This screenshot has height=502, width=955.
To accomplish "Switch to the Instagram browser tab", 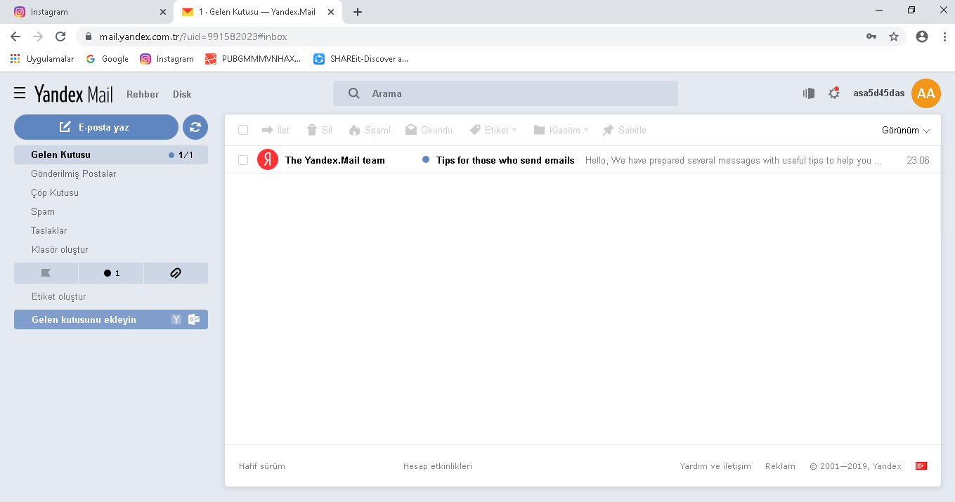I will 88,12.
